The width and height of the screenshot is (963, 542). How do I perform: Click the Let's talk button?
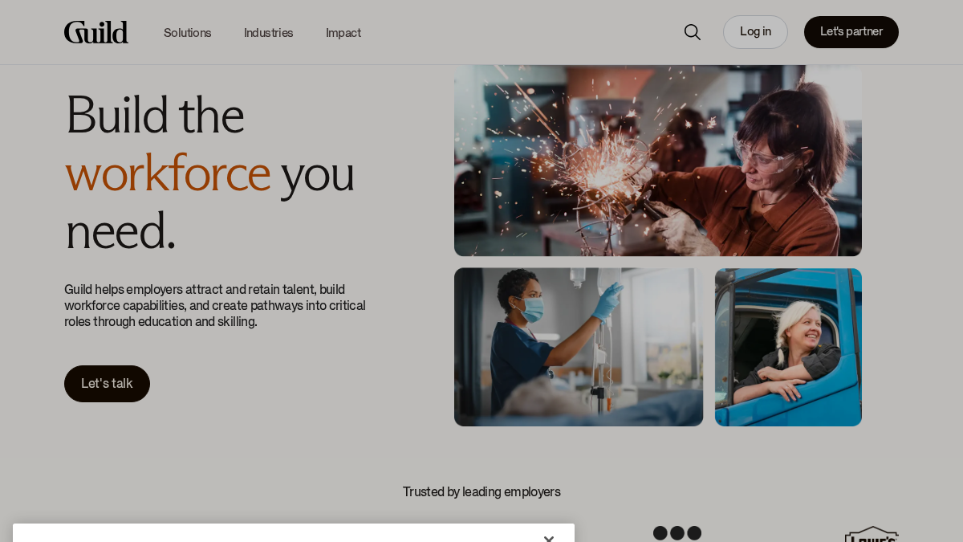[x=107, y=384]
